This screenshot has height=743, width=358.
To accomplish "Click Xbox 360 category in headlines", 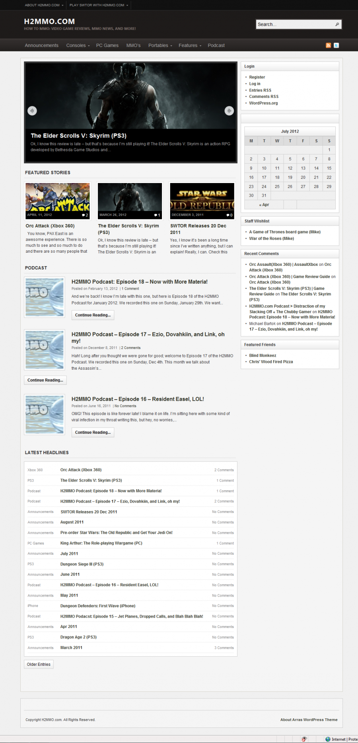I will (x=35, y=470).
